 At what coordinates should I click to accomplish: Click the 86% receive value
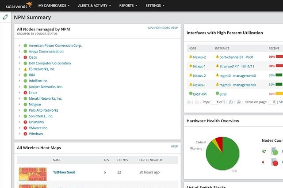coord(272,94)
